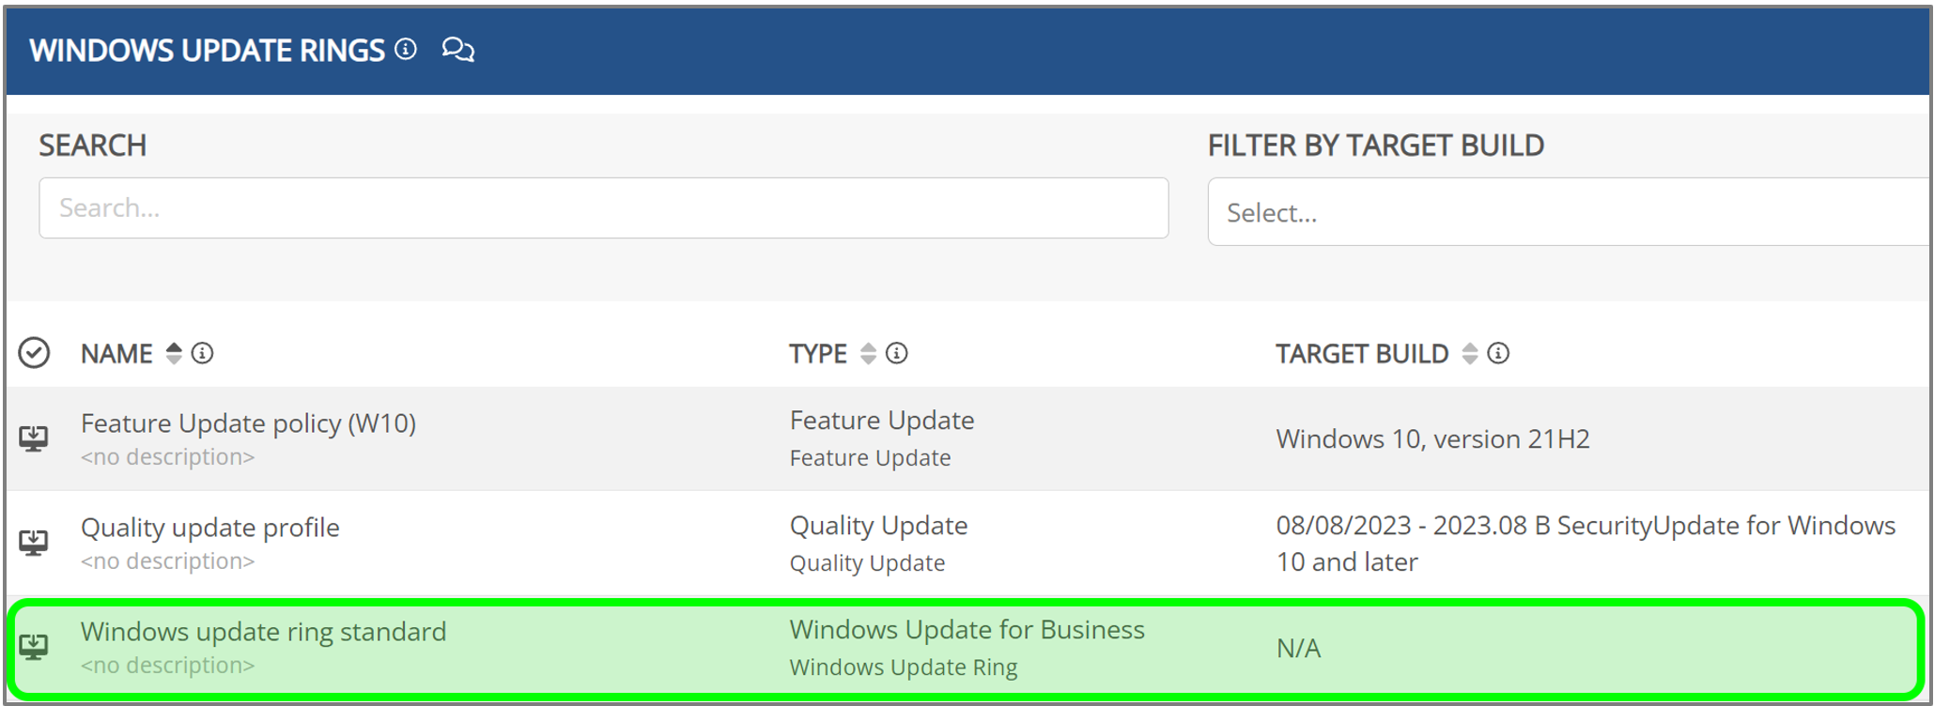Viewport: 1934px width, 706px height.
Task: Click into the Search input field
Action: tap(603, 207)
